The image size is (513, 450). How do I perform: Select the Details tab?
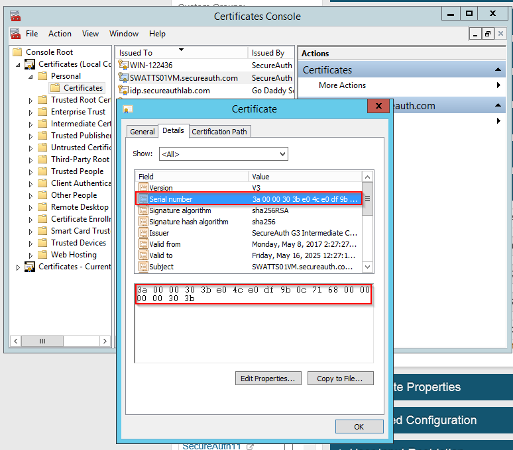click(173, 130)
